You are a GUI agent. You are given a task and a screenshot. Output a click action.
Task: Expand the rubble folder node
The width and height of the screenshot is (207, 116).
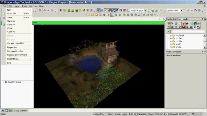pyautogui.click(x=171, y=41)
